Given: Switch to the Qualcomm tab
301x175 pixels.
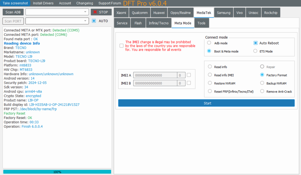Looking at the screenshot, I should pyautogui.click(x=140, y=13).
